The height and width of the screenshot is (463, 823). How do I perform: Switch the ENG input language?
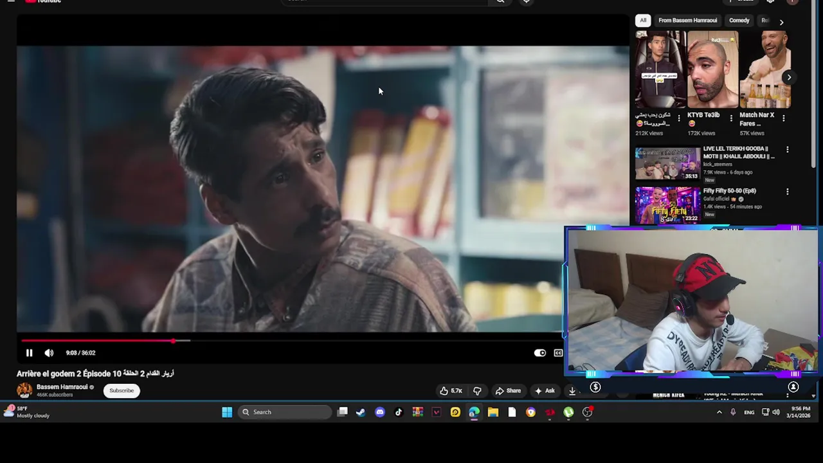(749, 412)
